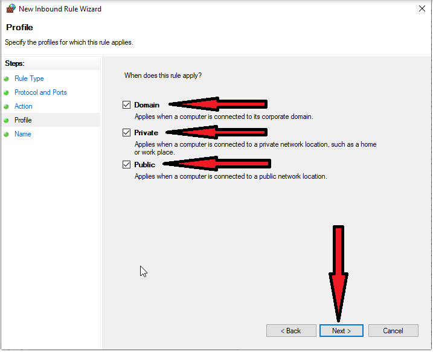Click the green bullet beside Name step
Screen dimensions: 433x352
[x=7, y=135]
